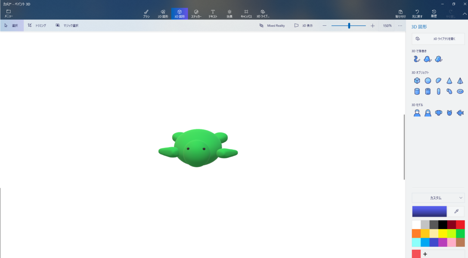This screenshot has width=468, height=258.
Task: Click the 貼り付け (Paste) icon
Action: (400, 14)
